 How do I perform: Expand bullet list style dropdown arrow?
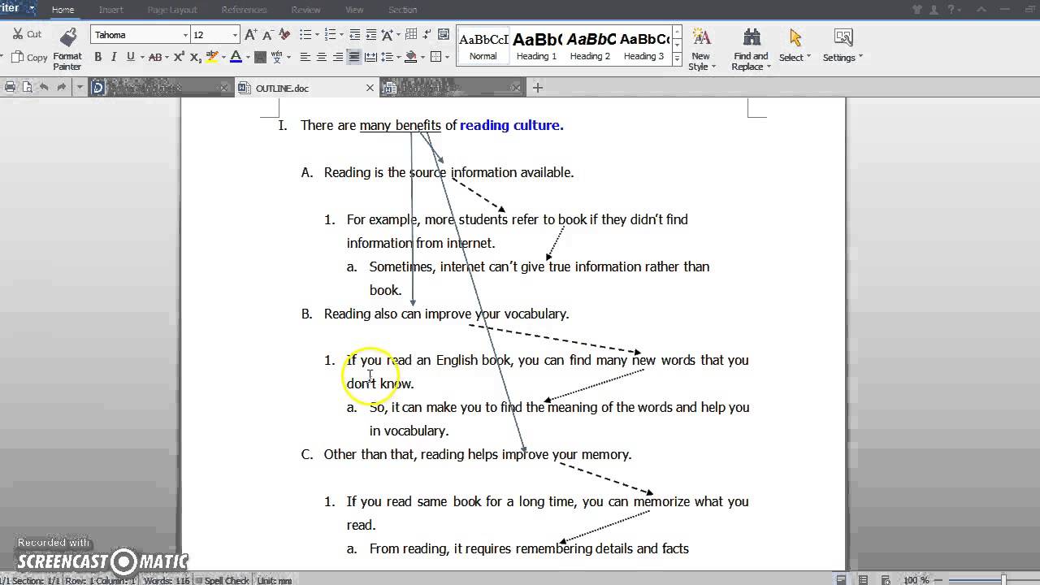[x=317, y=34]
